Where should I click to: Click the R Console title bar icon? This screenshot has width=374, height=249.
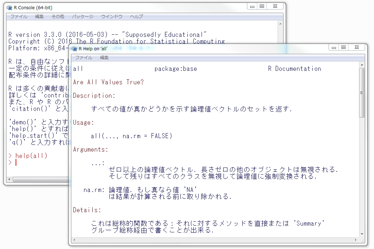click(9, 7)
